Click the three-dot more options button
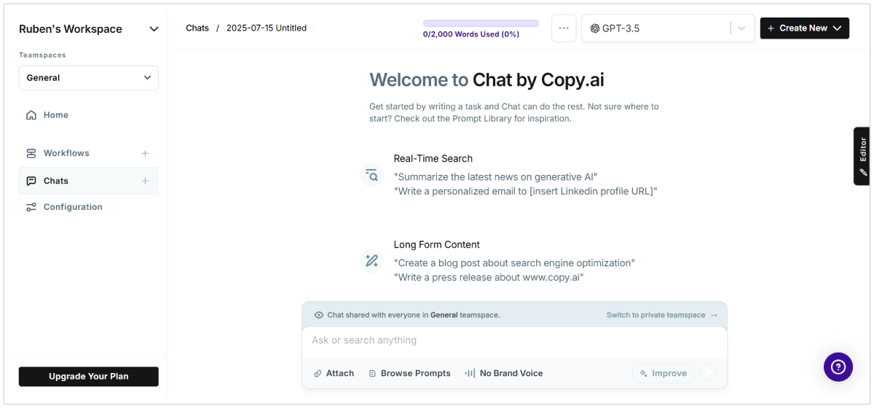The width and height of the screenshot is (874, 408). [564, 28]
